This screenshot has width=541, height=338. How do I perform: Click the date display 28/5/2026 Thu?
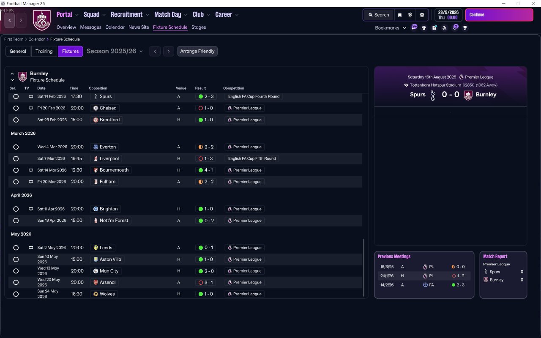448,15
